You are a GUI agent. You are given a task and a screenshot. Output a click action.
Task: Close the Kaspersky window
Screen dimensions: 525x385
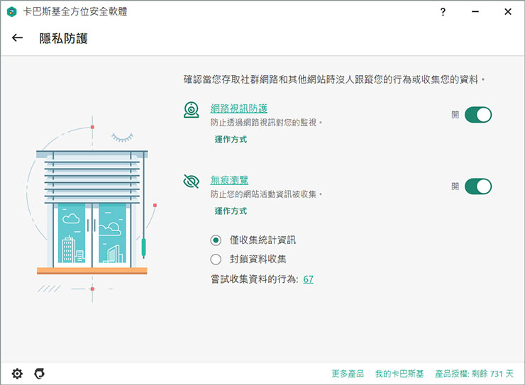(507, 12)
